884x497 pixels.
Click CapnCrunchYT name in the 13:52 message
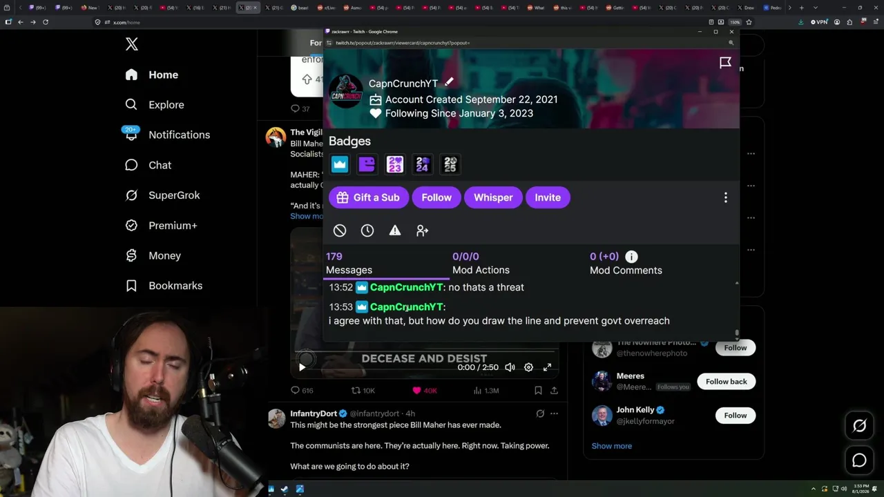(406, 287)
